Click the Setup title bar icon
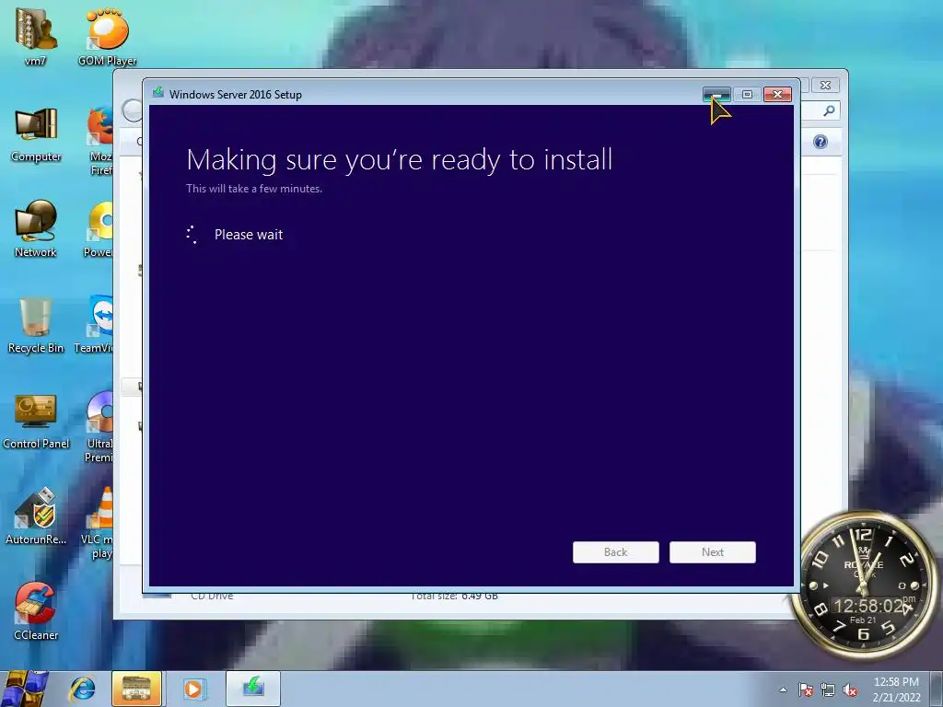Screen dimensions: 943x707 (x=158, y=93)
